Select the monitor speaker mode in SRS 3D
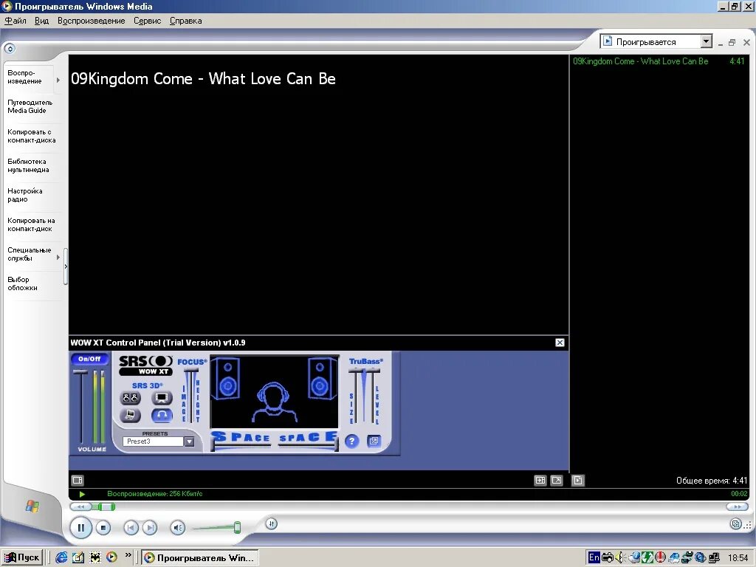The height and width of the screenshot is (567, 756). pyautogui.click(x=162, y=398)
